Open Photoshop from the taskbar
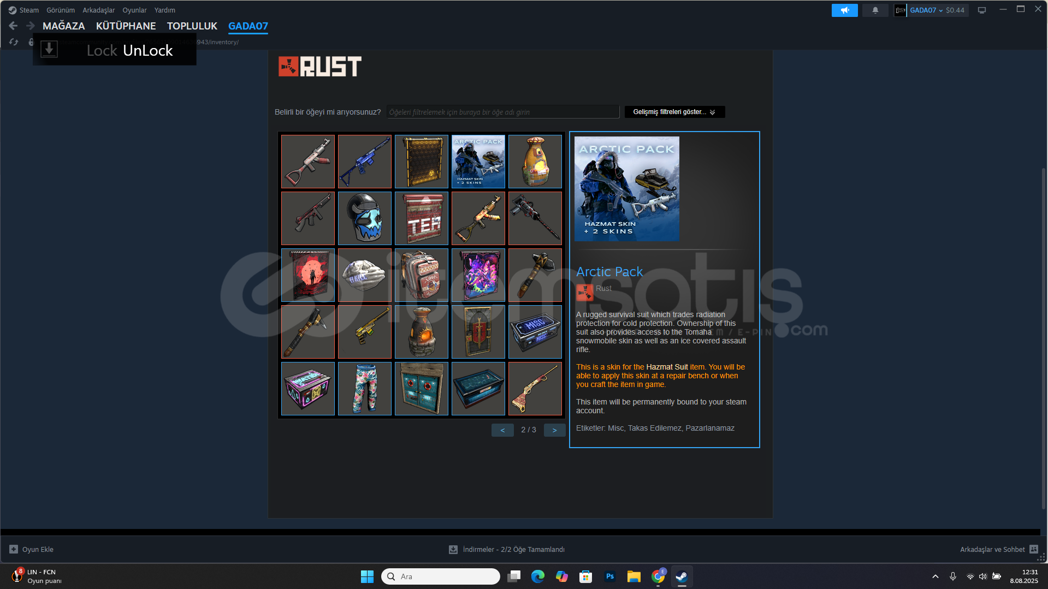This screenshot has height=589, width=1048. click(610, 576)
